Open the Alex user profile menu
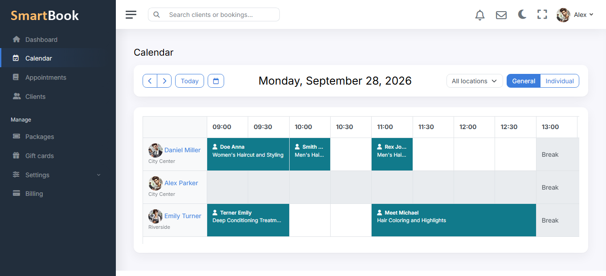The width and height of the screenshot is (606, 276). point(575,15)
